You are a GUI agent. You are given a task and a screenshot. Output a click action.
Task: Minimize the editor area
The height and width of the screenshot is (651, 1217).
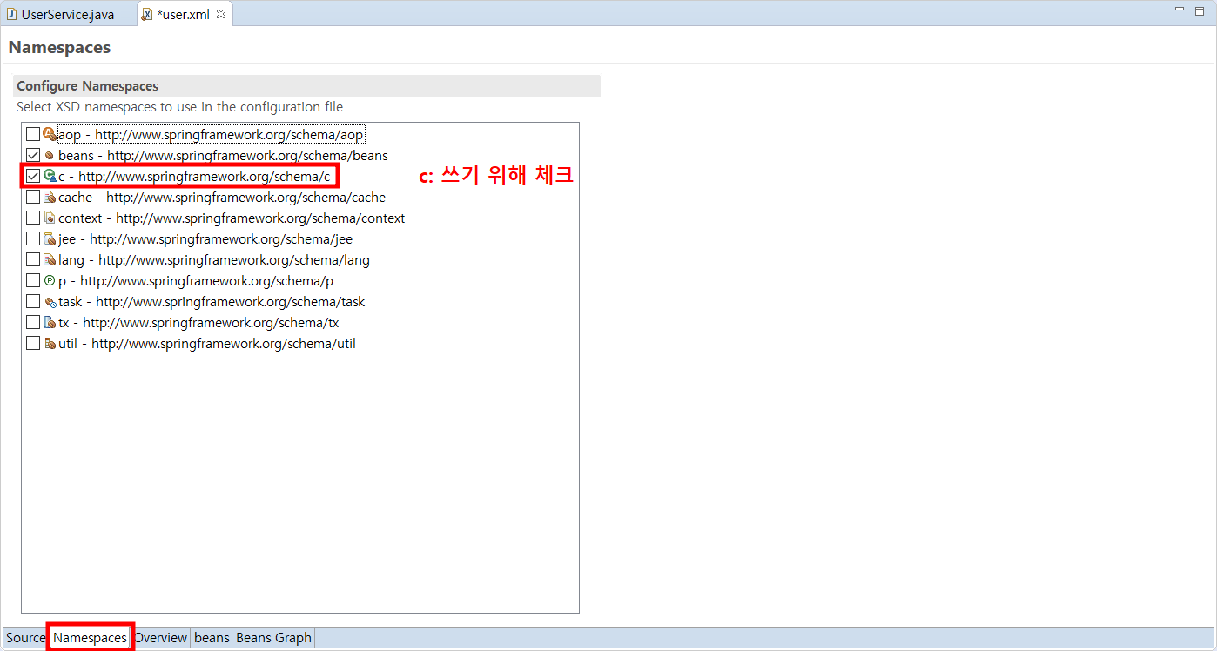(x=1180, y=10)
